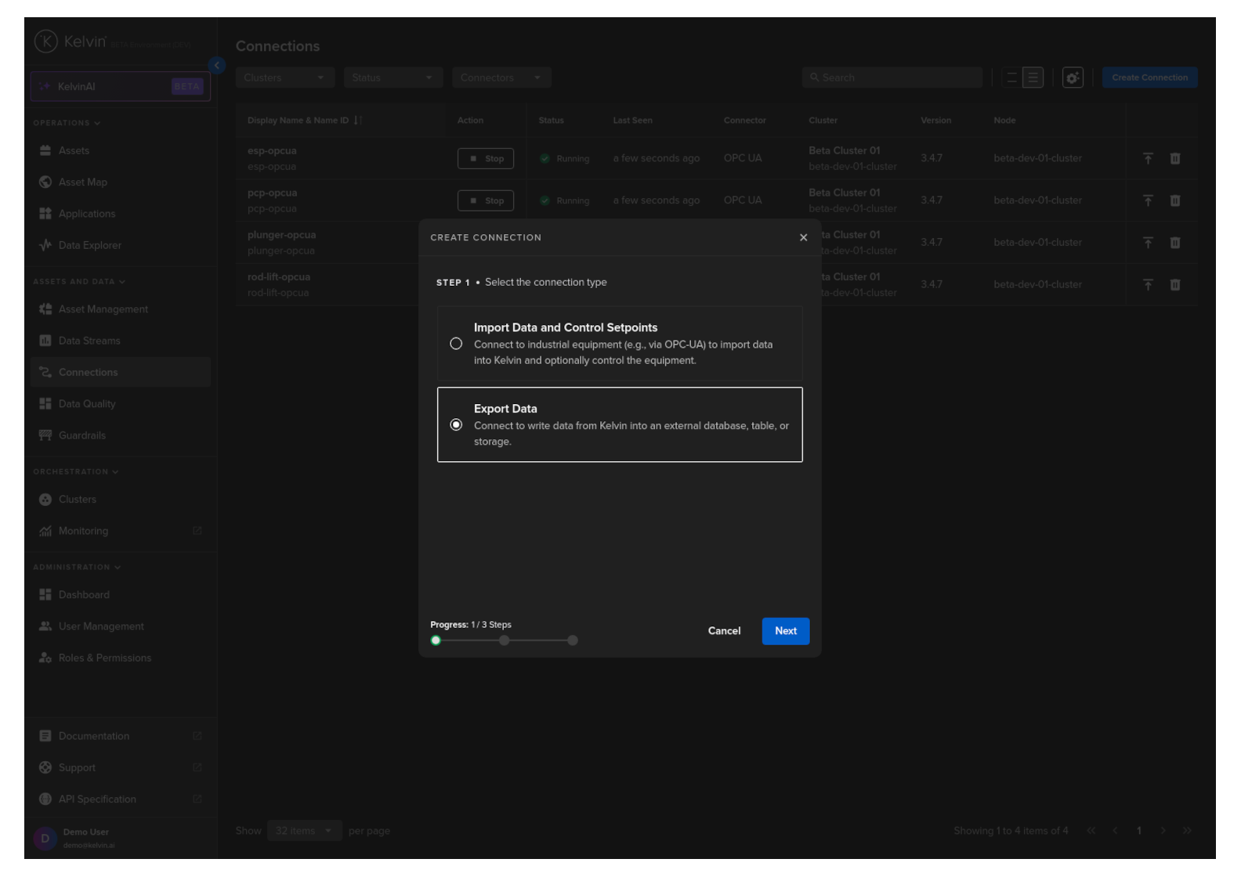Delete the esp-opcua connection via trash icon
This screenshot has width=1241, height=877.
coord(1175,158)
